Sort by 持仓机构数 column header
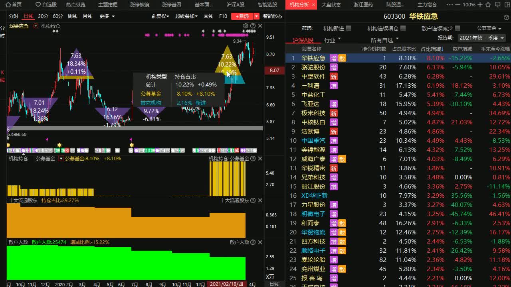The width and height of the screenshot is (511, 287). coord(374,49)
